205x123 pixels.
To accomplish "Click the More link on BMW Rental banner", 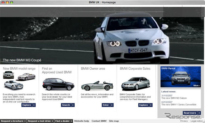I will click(x=197, y=86).
